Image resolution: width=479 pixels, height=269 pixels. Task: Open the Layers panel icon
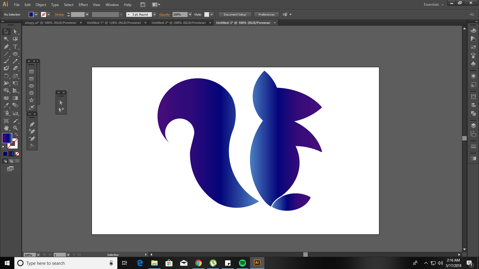click(x=473, y=126)
